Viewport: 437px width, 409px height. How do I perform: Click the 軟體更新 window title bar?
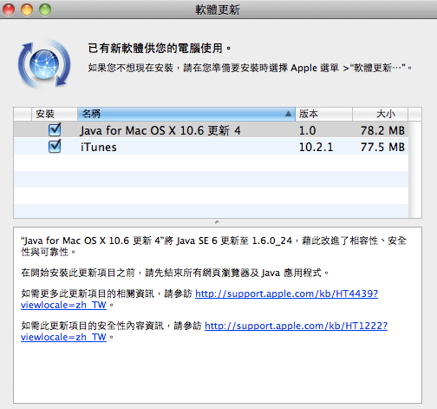(218, 10)
